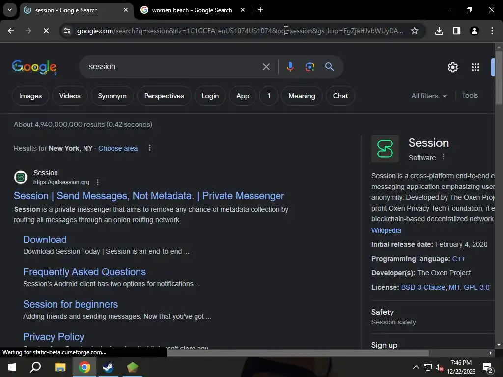The height and width of the screenshot is (377, 503).
Task: Open a new tab with plus button
Action: (260, 10)
